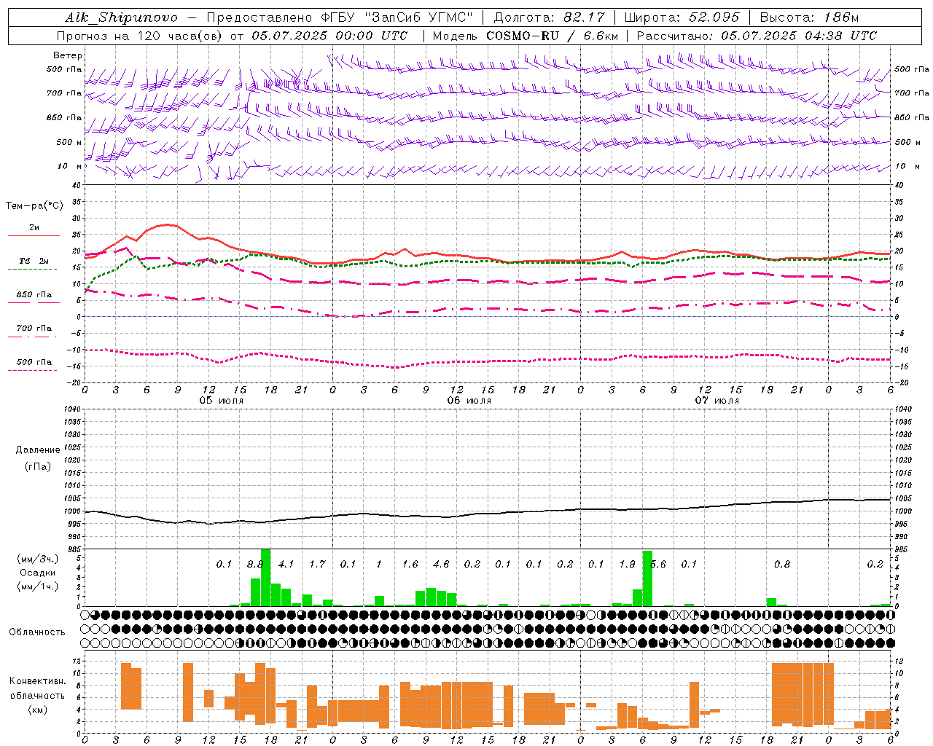Click the Ветер panel label
933x746 pixels.
coord(68,55)
